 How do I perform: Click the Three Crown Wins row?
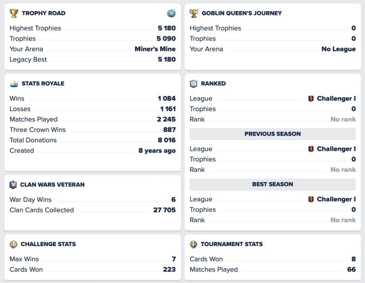click(93, 130)
